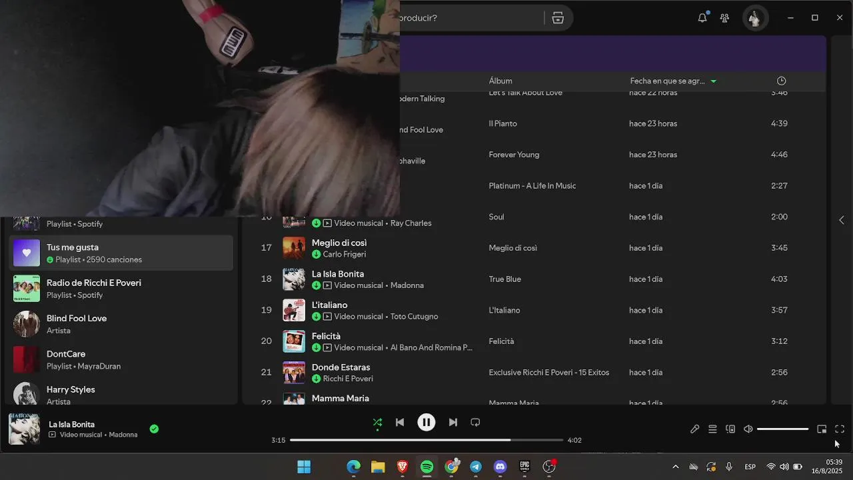Enter full screen player mode
This screenshot has width=853, height=480.
(x=840, y=429)
